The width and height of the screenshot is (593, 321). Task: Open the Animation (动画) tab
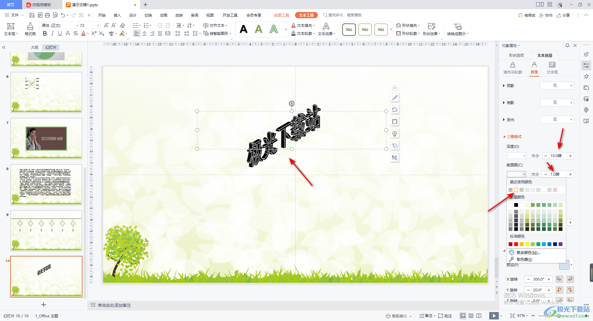164,15
